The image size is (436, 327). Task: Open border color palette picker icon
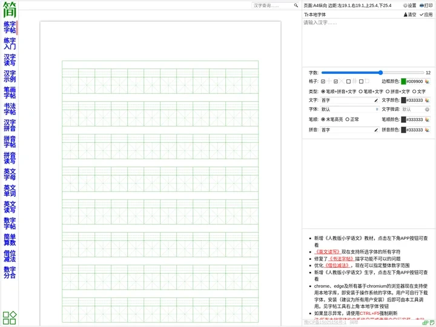(x=427, y=81)
